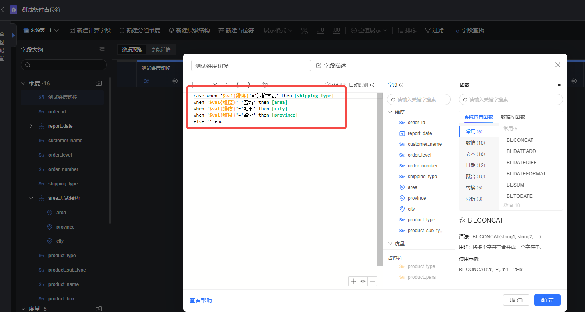This screenshot has width=585, height=312.
Task: Open the 查看帮助 link
Action: click(x=200, y=300)
